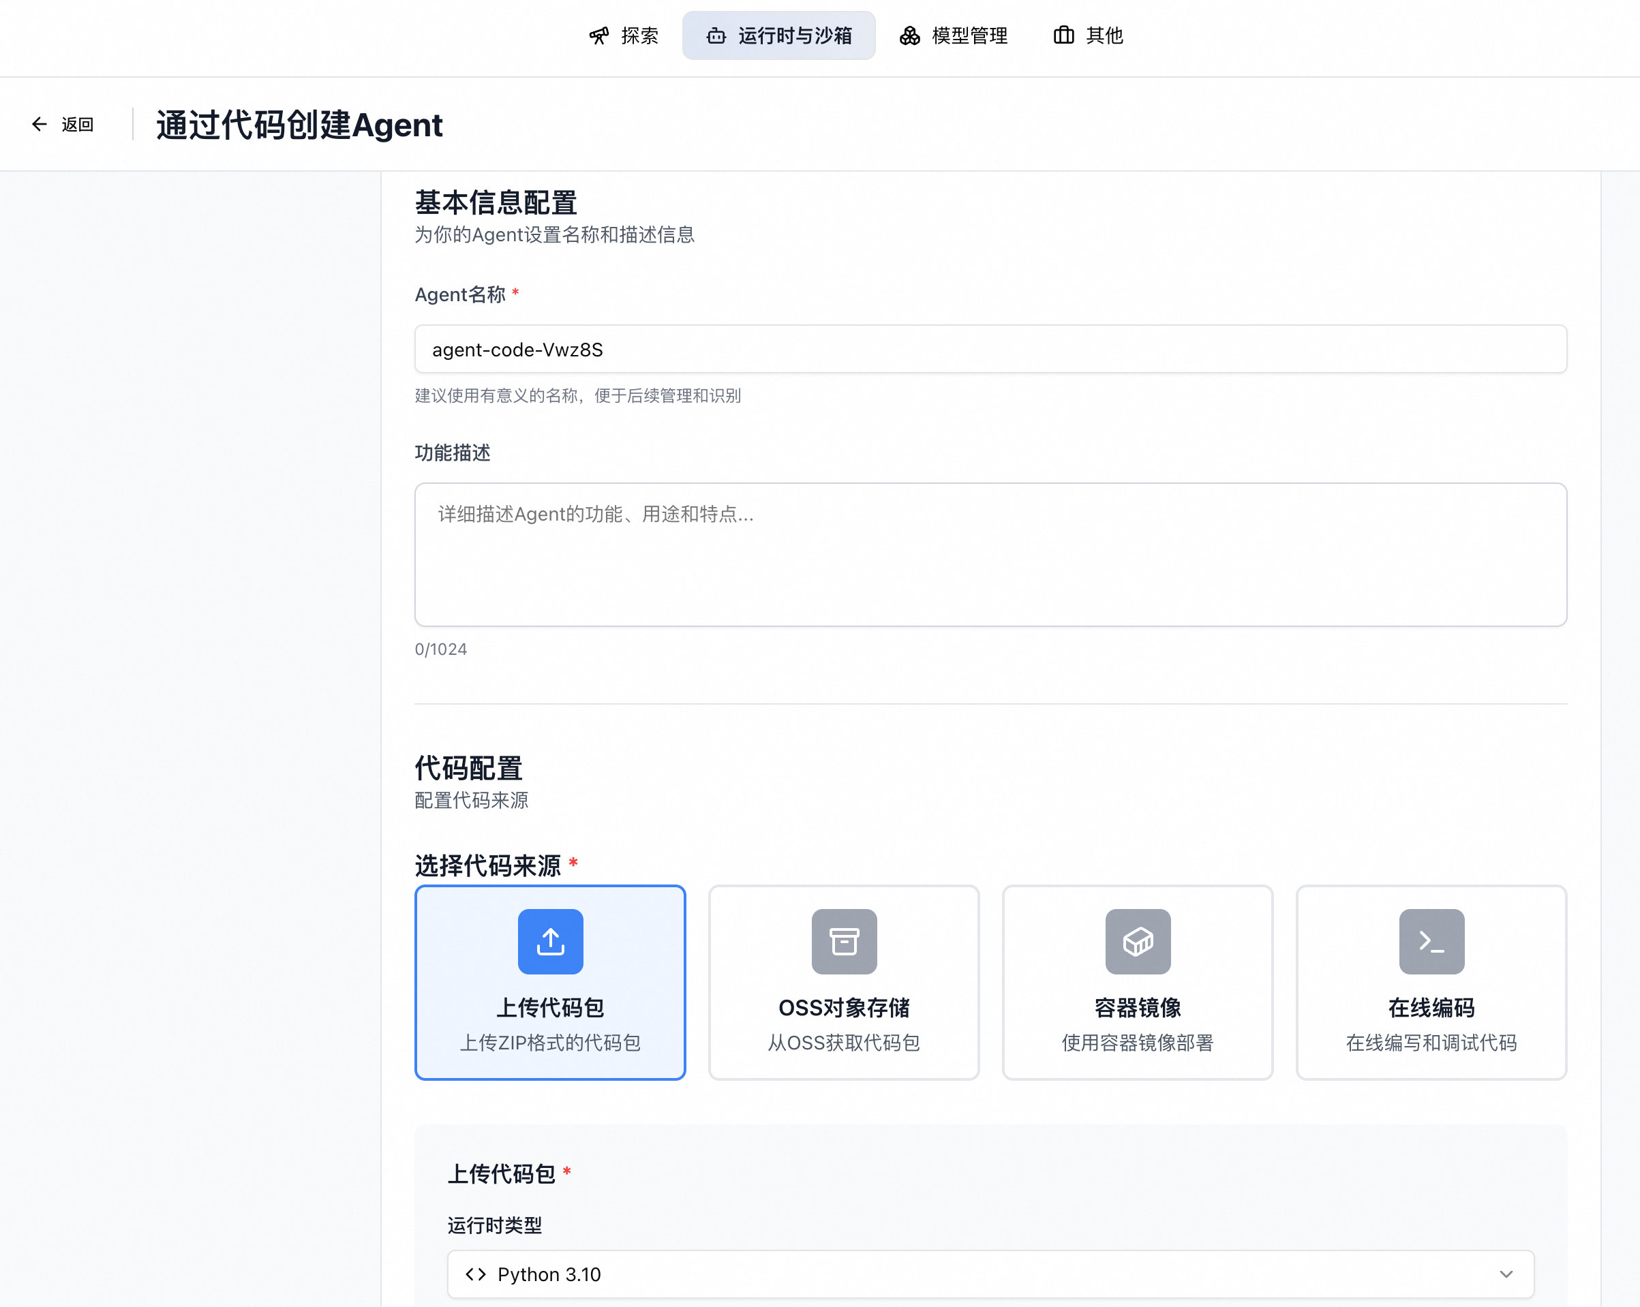Click the blue upload icon for 上传代码包
The image size is (1640, 1307).
coord(550,941)
